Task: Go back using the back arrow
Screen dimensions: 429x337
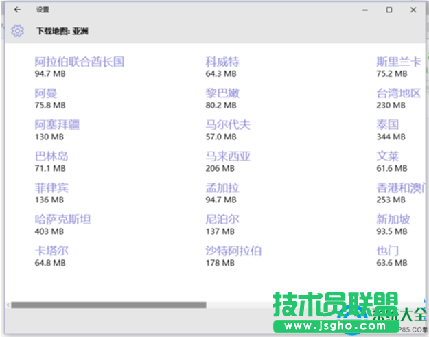Action: click(18, 10)
